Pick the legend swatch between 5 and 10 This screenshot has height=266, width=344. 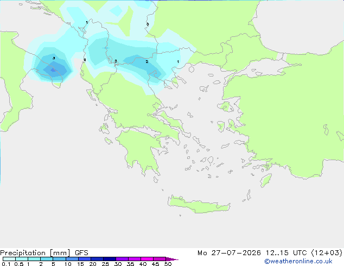tap(60, 259)
